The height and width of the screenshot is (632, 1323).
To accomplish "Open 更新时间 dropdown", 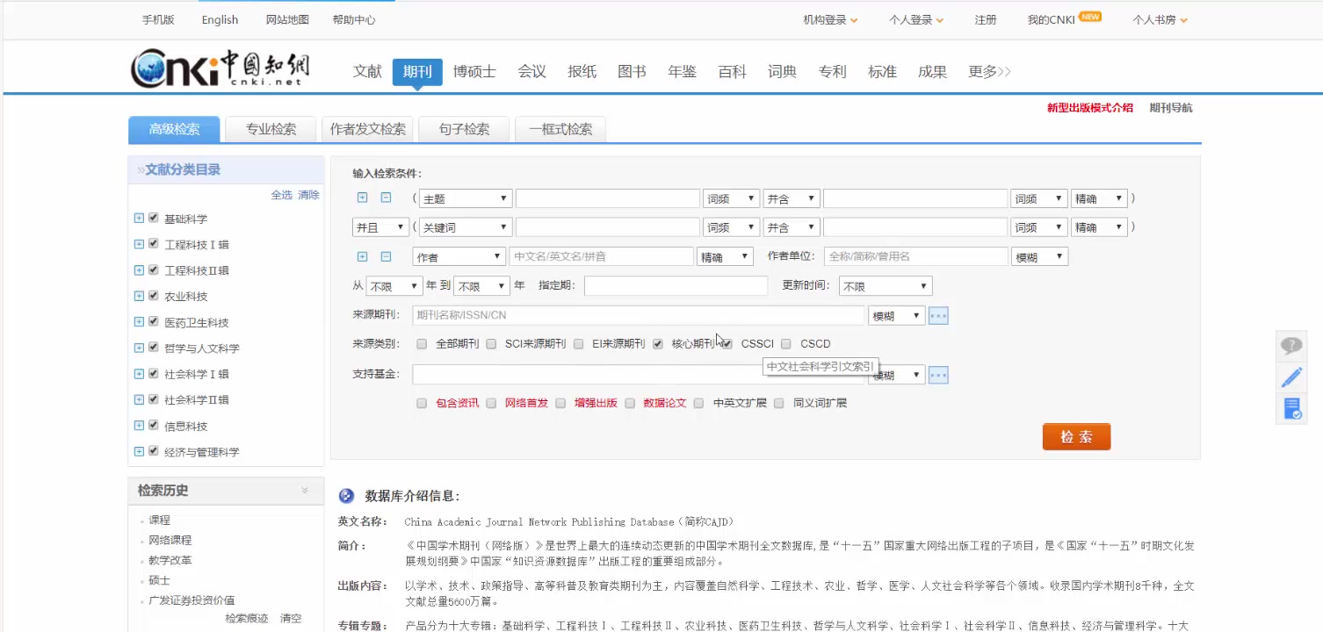I will [886, 286].
